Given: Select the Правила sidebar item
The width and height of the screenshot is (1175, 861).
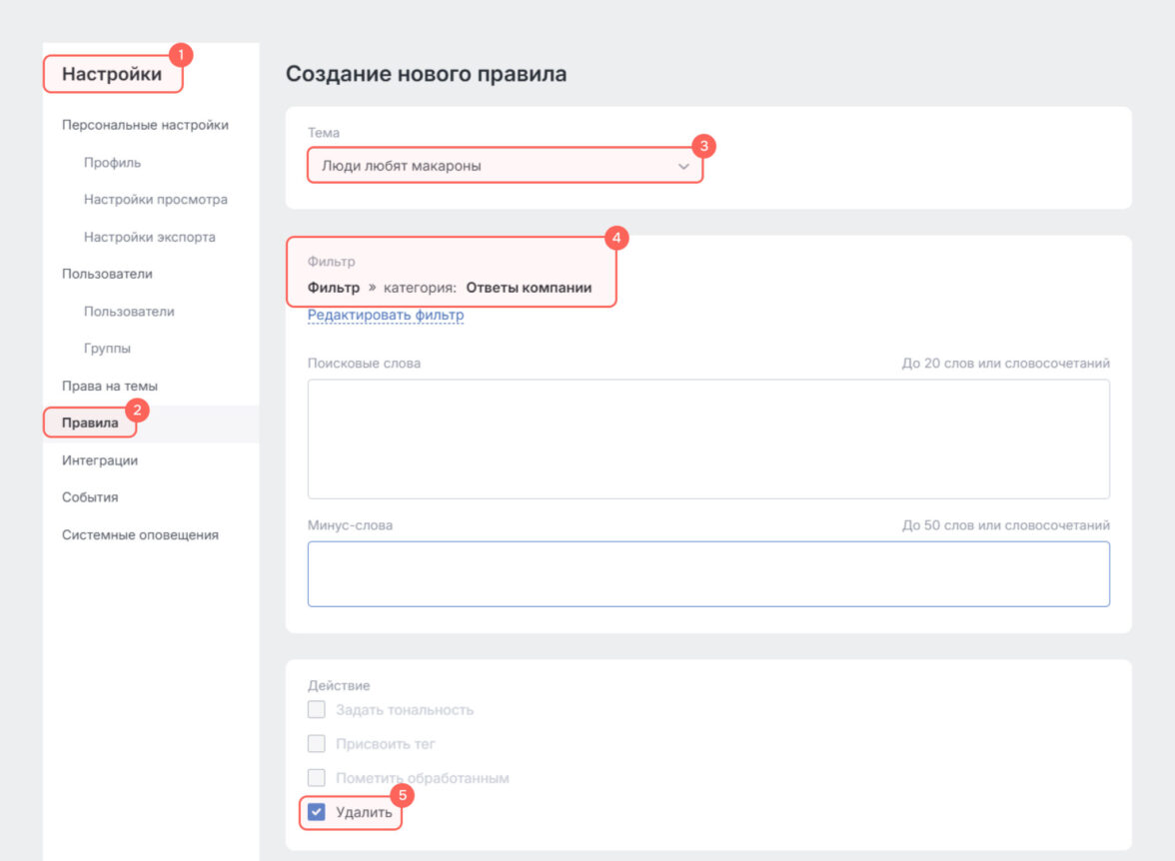Looking at the screenshot, I should tap(90, 424).
